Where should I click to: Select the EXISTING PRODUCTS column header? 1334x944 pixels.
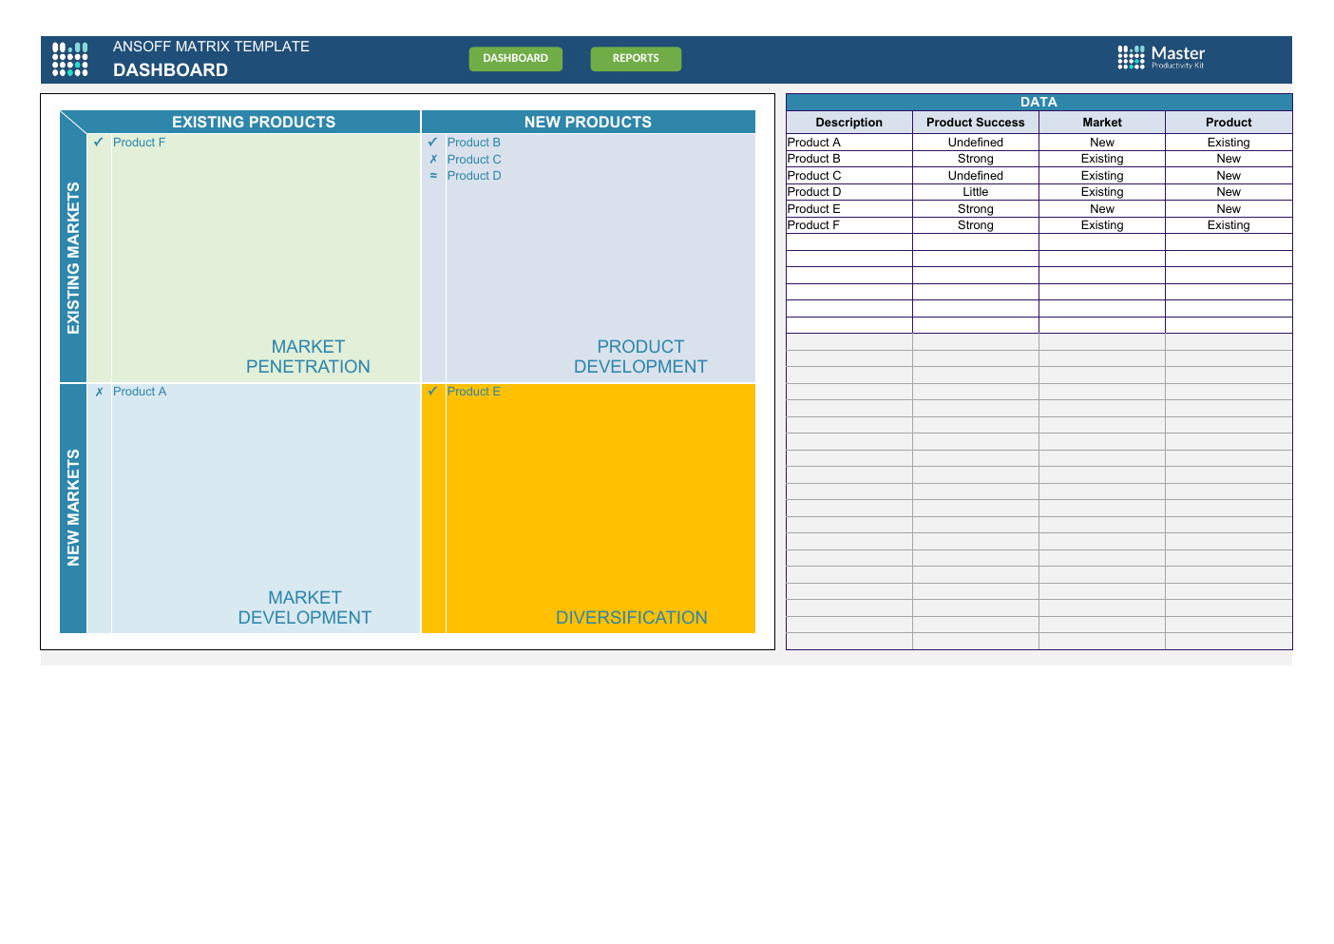(x=254, y=122)
